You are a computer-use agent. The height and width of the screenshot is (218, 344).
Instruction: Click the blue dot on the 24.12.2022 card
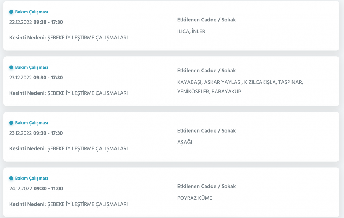(11, 178)
